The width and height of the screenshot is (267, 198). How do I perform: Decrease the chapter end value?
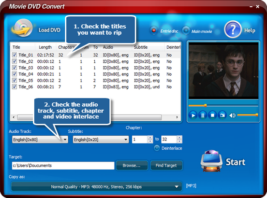pos(179,141)
